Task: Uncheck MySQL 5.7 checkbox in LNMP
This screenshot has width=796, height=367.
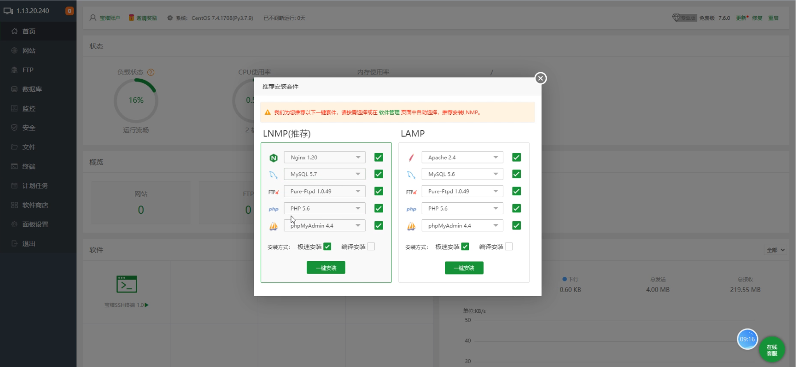Action: pos(379,174)
